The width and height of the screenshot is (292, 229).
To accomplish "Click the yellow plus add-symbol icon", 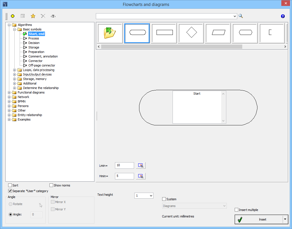I will point(13,16).
